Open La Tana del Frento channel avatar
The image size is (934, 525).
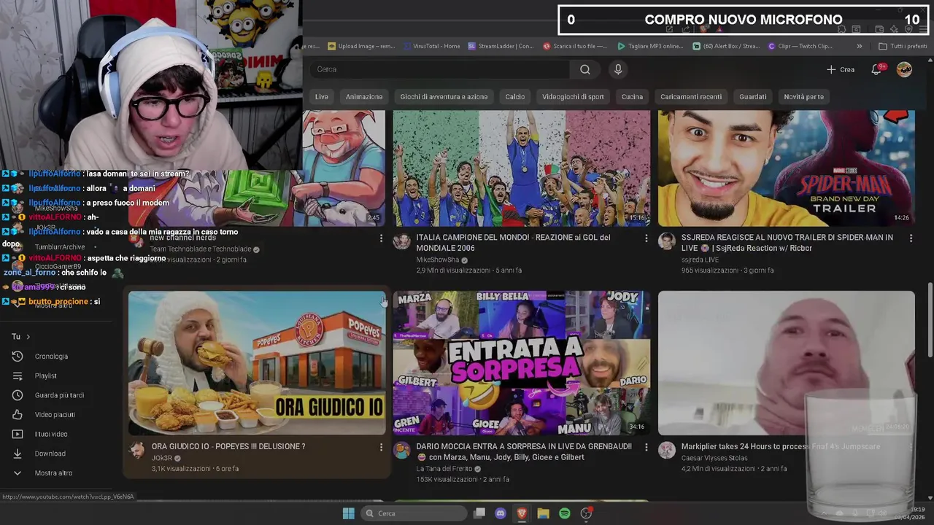pyautogui.click(x=402, y=451)
